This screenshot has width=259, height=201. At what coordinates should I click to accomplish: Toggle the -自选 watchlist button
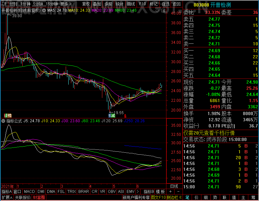(x=165, y=4)
